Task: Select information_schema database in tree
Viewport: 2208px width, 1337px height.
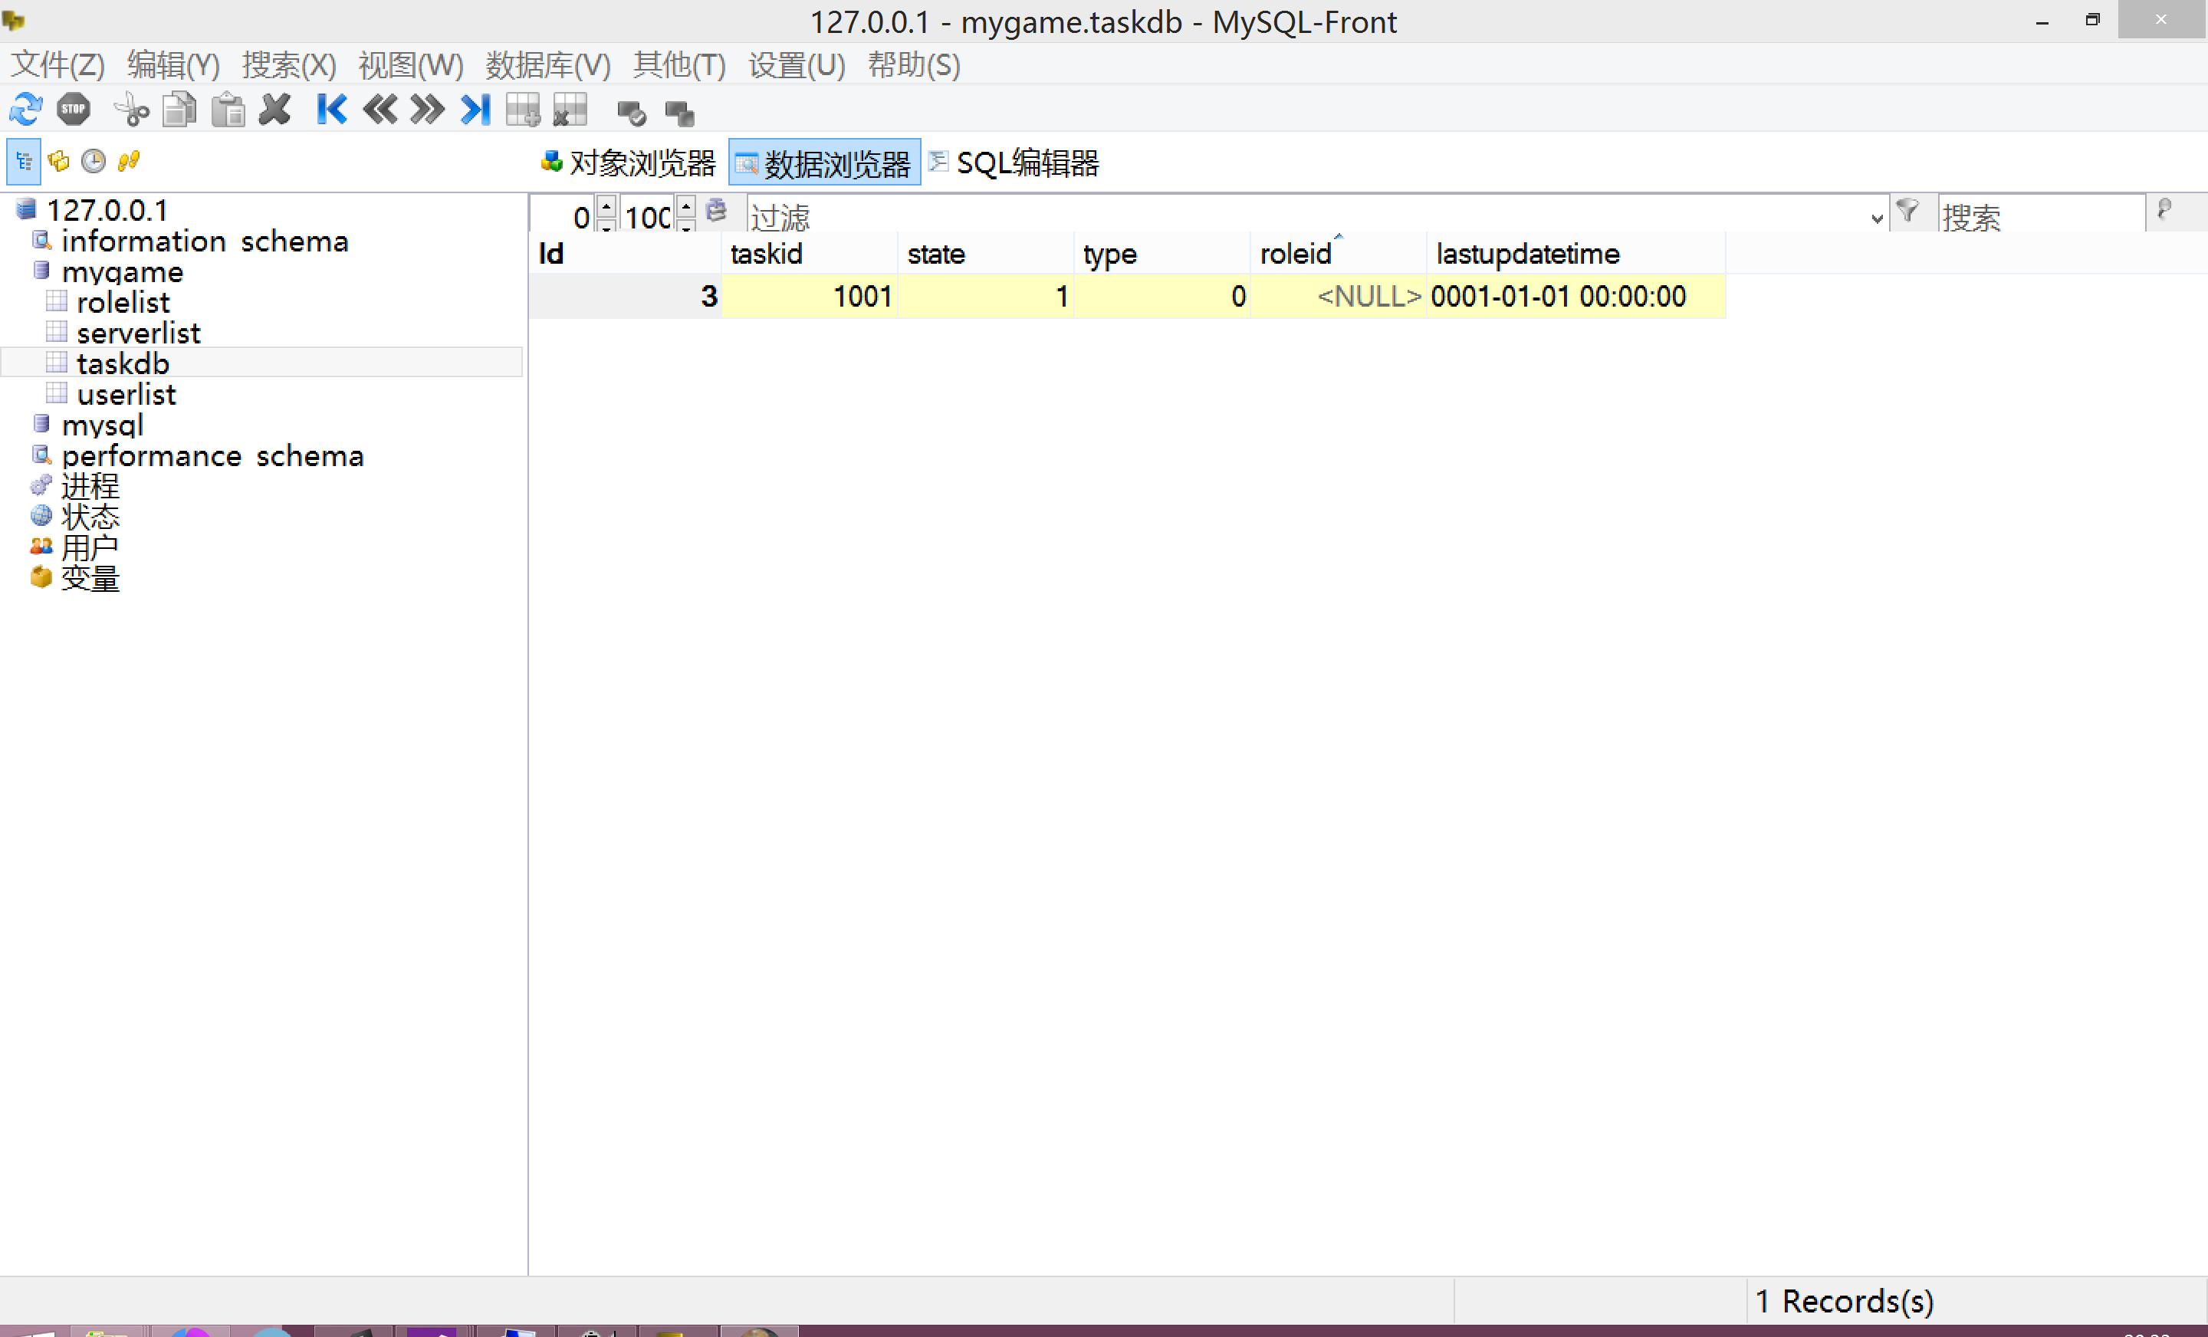Action: [204, 241]
